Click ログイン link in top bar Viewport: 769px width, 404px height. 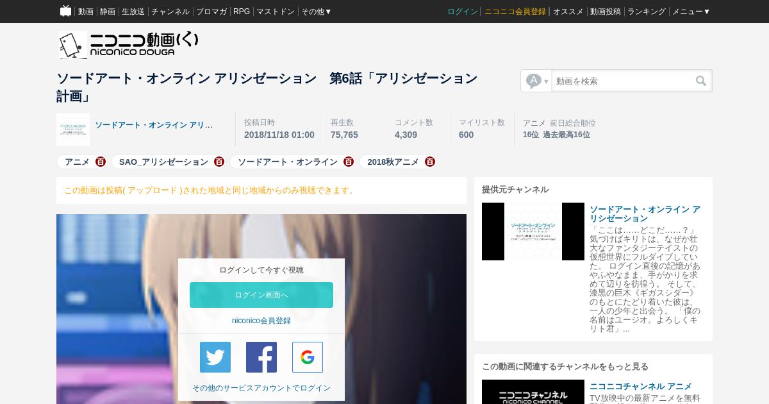click(x=463, y=12)
